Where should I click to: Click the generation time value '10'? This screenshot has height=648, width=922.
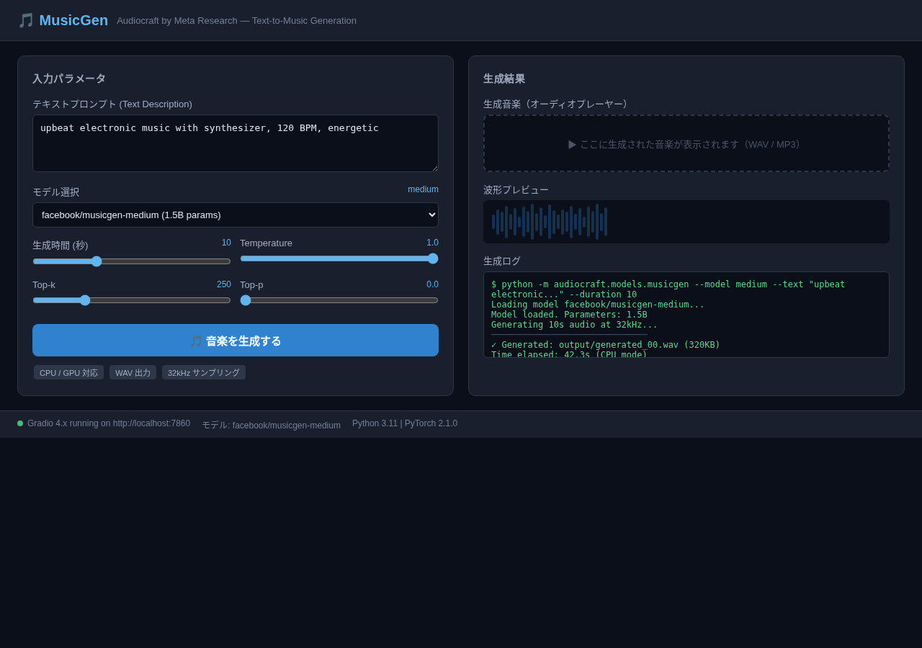coord(226,243)
